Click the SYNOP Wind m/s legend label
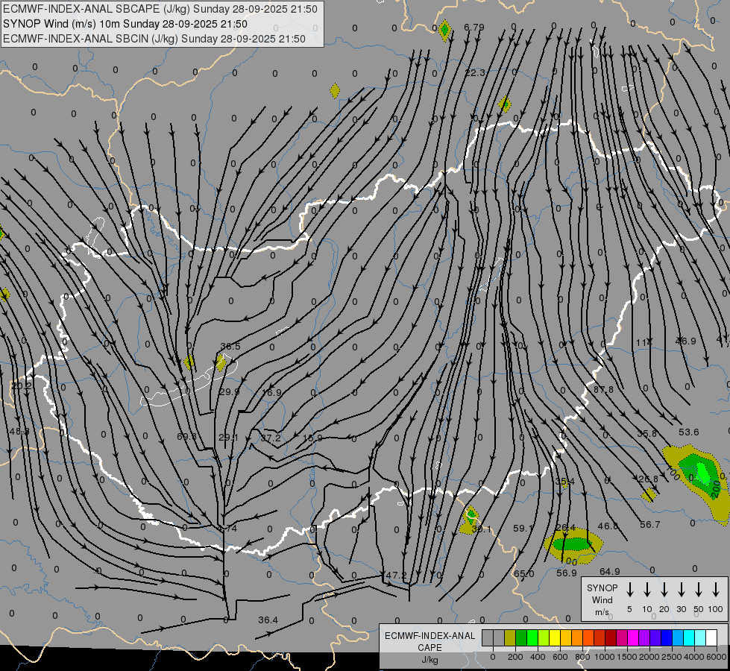The height and width of the screenshot is (671, 730). [602, 599]
